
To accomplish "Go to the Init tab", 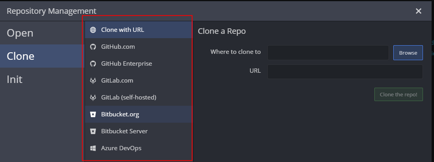I will click(15, 79).
